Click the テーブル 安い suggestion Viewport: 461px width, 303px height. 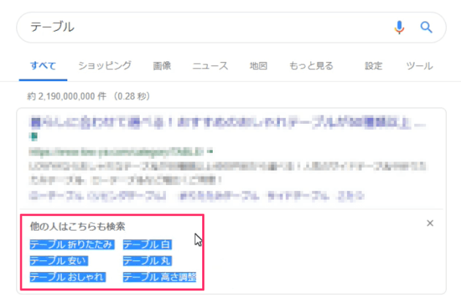point(59,261)
